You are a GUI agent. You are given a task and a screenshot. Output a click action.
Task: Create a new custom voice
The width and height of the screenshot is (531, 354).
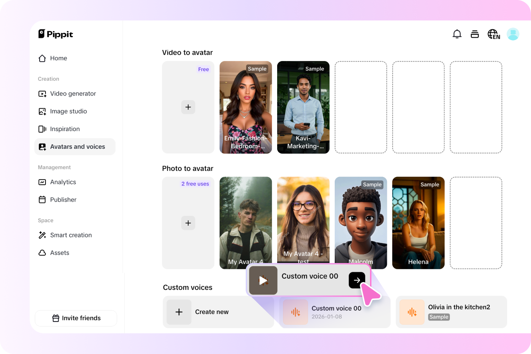coord(211,312)
